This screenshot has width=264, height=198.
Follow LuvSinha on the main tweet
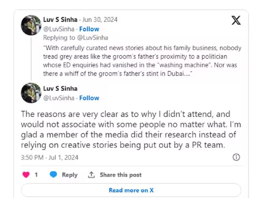[89, 98]
